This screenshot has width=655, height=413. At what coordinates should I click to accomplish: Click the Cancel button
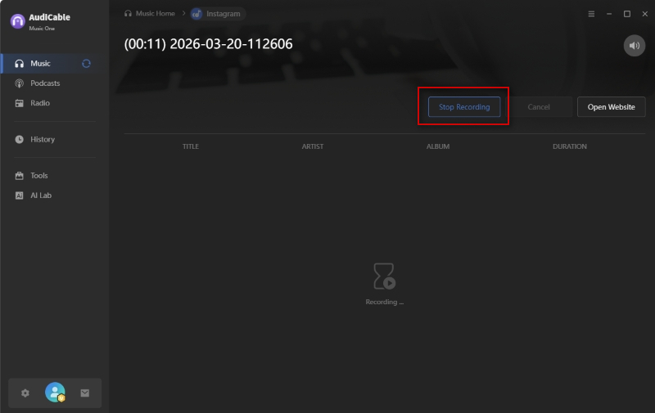tap(539, 107)
